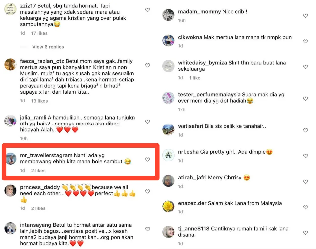Click heart icon beside cikwokna's comment
The image size is (316, 249).
[x=305, y=41]
